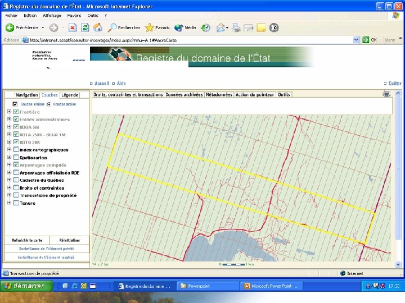
Task: Follow the Accueil link
Action: (x=102, y=83)
